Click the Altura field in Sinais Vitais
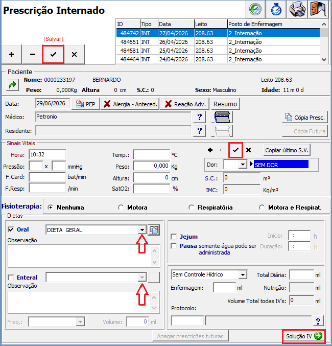The height and width of the screenshot is (346, 332). pos(152,178)
